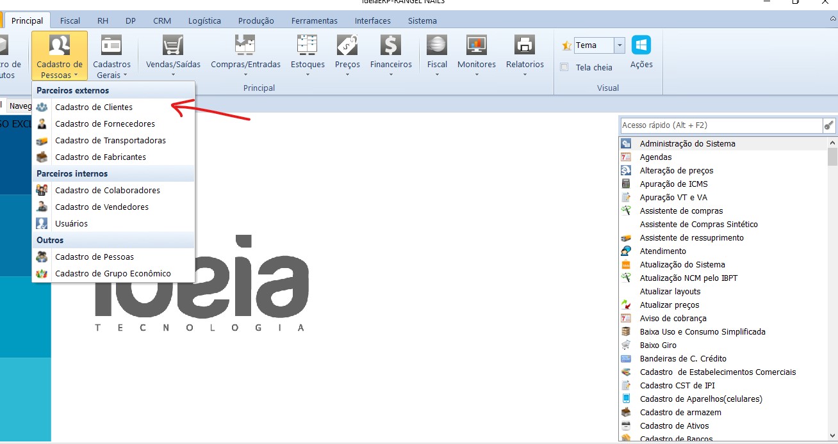The height and width of the screenshot is (444, 838).
Task: Click the Acesso rápido search field
Action: (x=721, y=125)
